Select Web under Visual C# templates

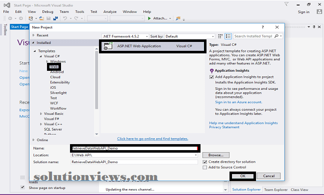53,67
